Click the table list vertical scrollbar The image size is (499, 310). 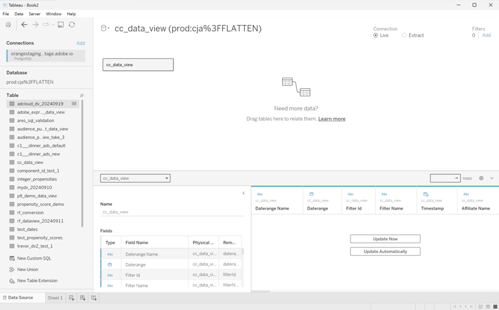tap(82, 163)
